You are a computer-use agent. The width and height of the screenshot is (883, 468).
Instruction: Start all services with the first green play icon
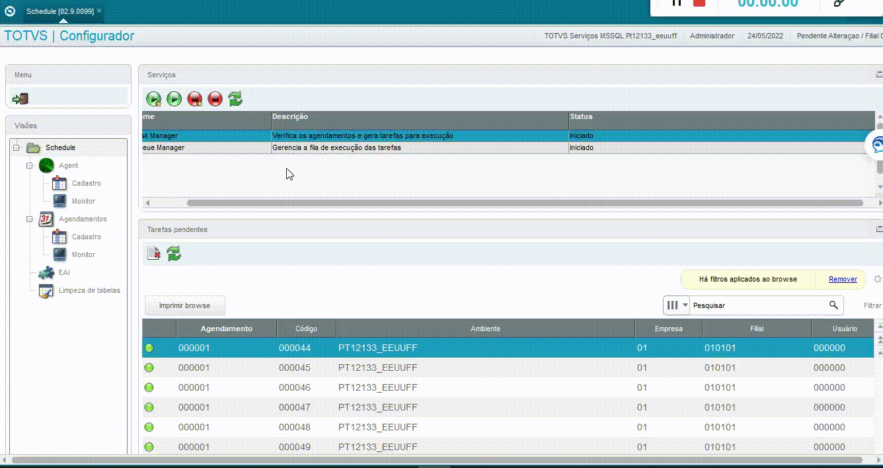(x=154, y=99)
